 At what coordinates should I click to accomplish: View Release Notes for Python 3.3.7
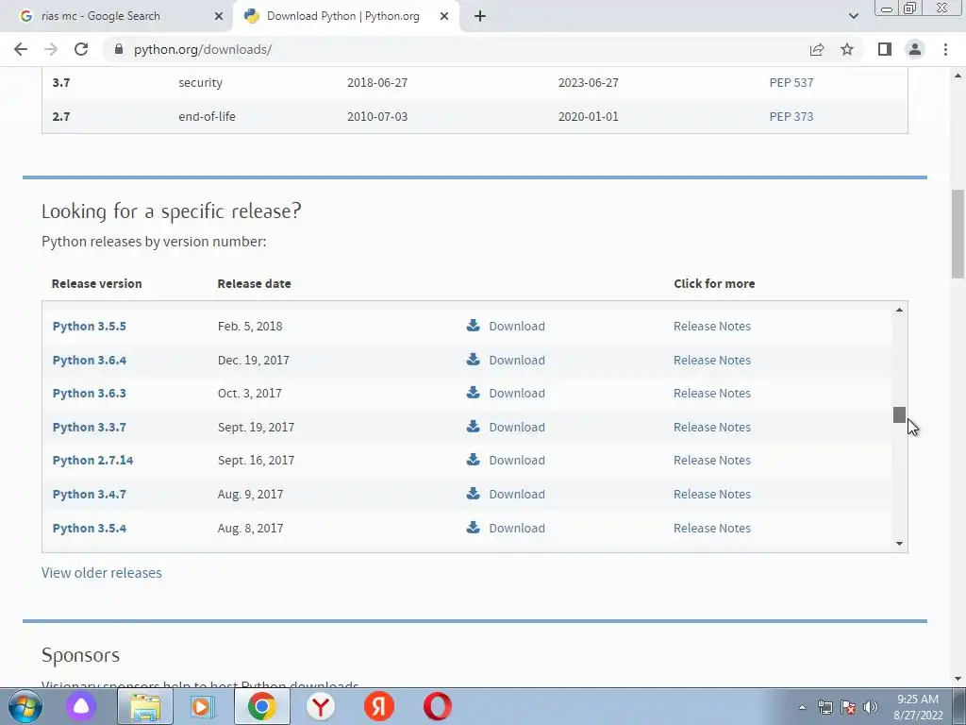tap(712, 428)
